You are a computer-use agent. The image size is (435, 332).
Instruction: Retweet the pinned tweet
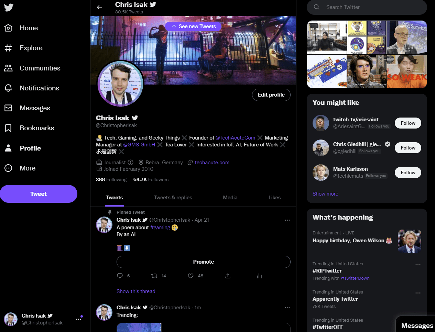[154, 276]
